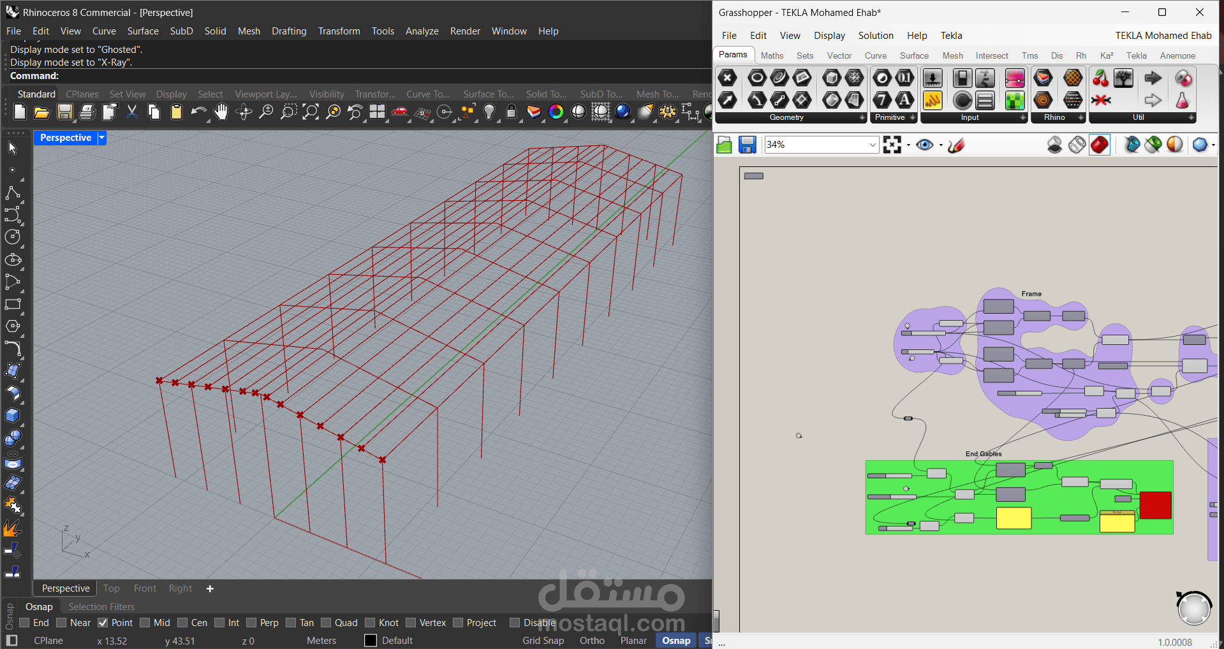Click the Paste clipboard icon in Rhino
Screen dimensions: 1224x649
pyautogui.click(x=177, y=112)
